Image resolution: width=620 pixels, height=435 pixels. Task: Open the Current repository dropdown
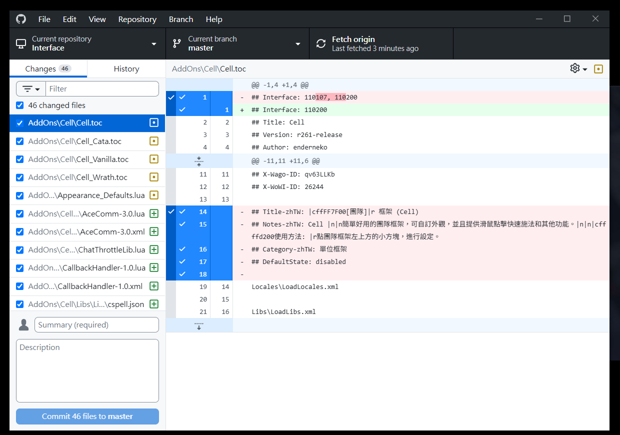(x=87, y=43)
